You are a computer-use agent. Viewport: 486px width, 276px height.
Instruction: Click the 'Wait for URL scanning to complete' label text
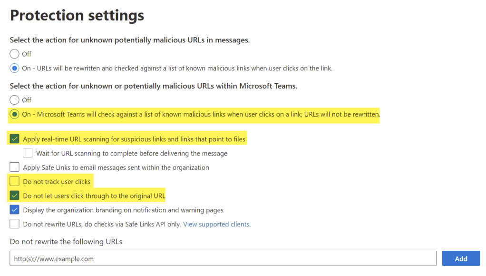[132, 153]
